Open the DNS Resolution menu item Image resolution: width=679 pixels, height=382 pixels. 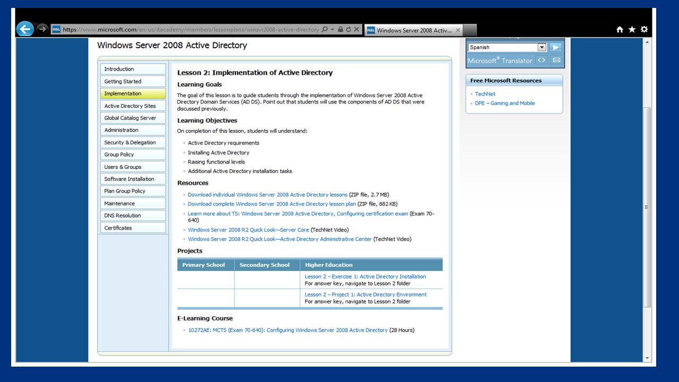tap(133, 215)
